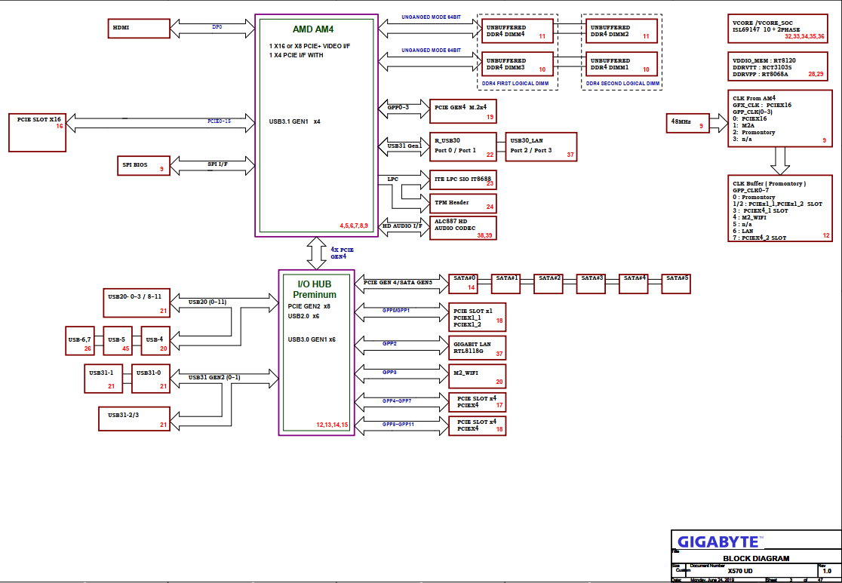Click the USB-6,7 block

point(81,340)
